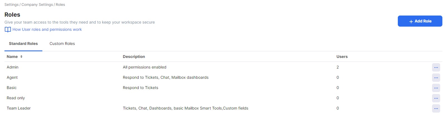The image size is (446, 122).
Task: Open How User roles and permissions work
Action: pos(47,29)
